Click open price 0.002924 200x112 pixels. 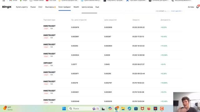(x=75, y=55)
